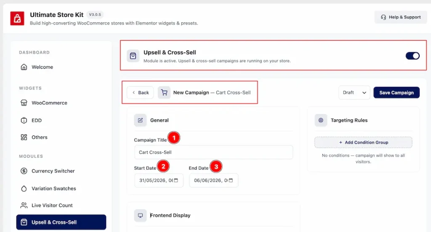Screen dimensions: 431x232
Task: Click the Save Campaign button
Action: point(396,93)
